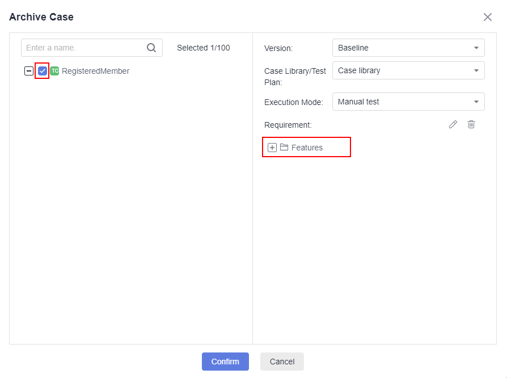
Task: Collapse the RegisteredMember tree node
Action: point(29,71)
